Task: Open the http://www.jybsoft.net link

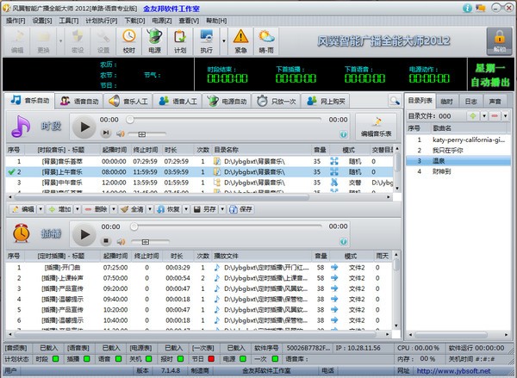Action: pyautogui.click(x=453, y=371)
